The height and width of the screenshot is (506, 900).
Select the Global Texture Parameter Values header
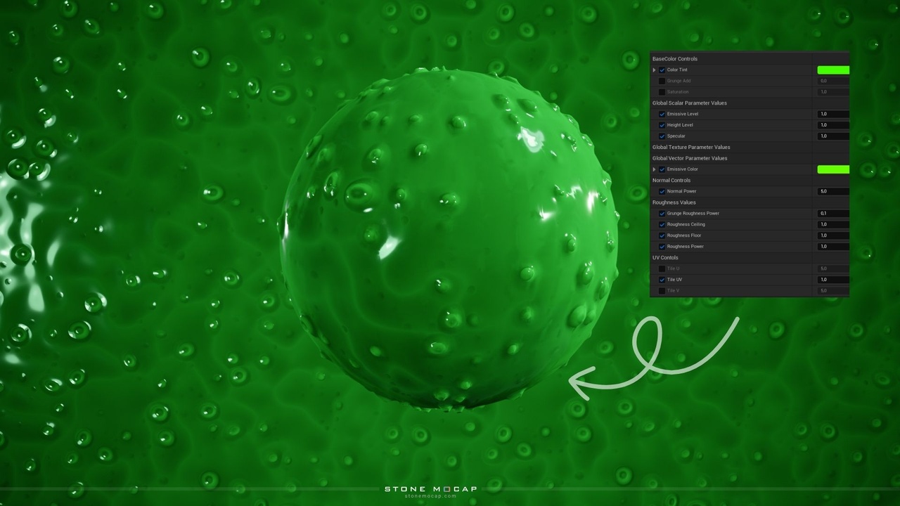[x=691, y=147]
